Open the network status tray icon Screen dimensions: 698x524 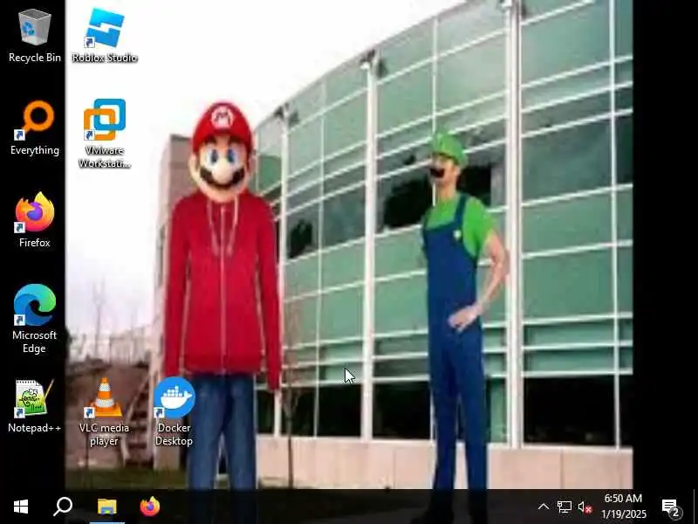tap(564, 507)
